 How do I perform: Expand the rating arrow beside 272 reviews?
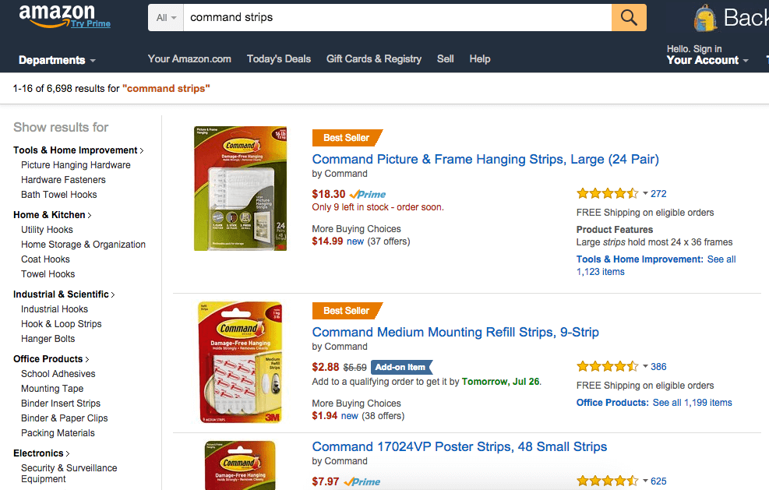tap(645, 193)
